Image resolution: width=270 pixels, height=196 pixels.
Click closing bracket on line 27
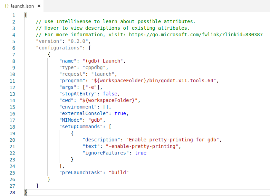pyautogui.click(x=37, y=186)
